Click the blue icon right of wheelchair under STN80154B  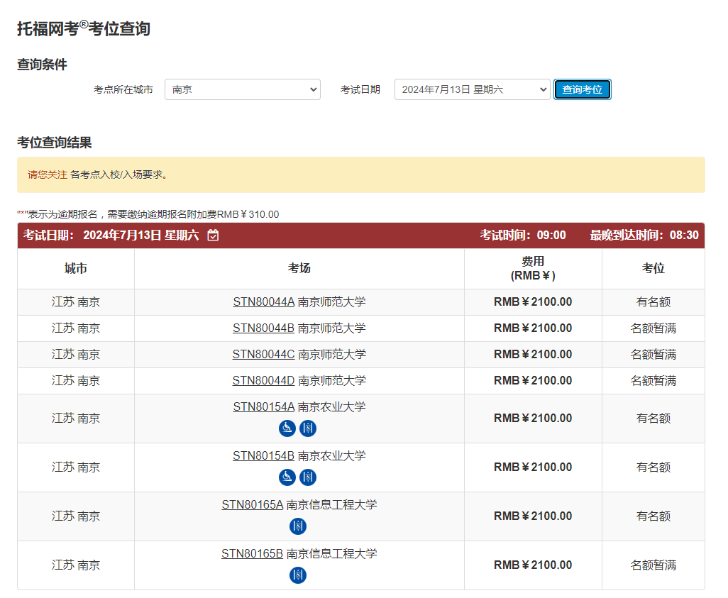[x=308, y=477]
